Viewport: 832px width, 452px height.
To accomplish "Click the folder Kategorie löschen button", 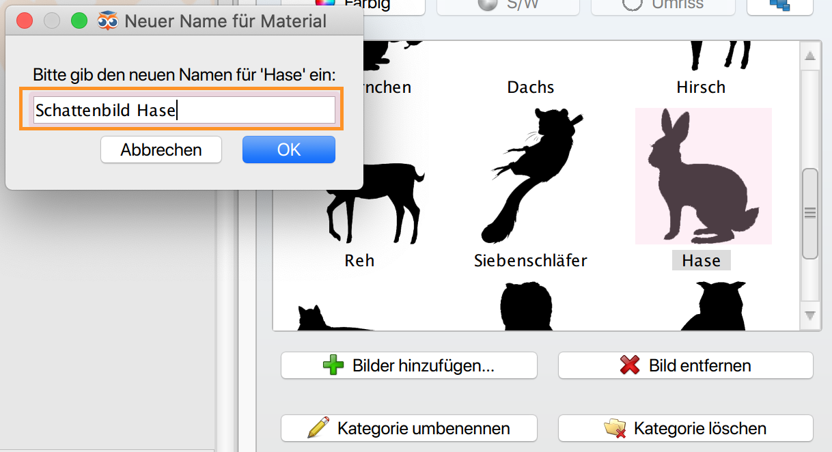I will pyautogui.click(x=685, y=429).
